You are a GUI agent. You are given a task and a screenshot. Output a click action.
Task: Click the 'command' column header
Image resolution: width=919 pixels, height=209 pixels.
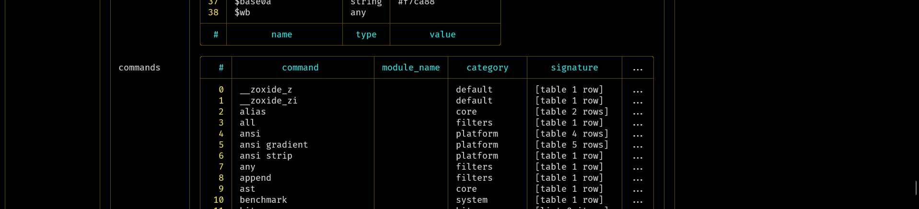(300, 68)
